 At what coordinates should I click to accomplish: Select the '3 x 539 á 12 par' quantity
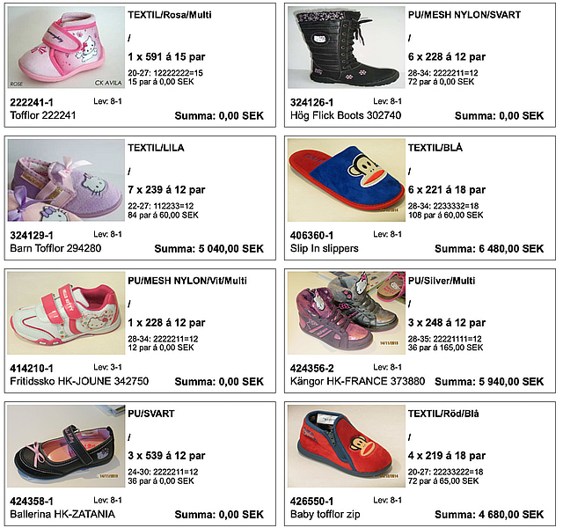(x=166, y=456)
